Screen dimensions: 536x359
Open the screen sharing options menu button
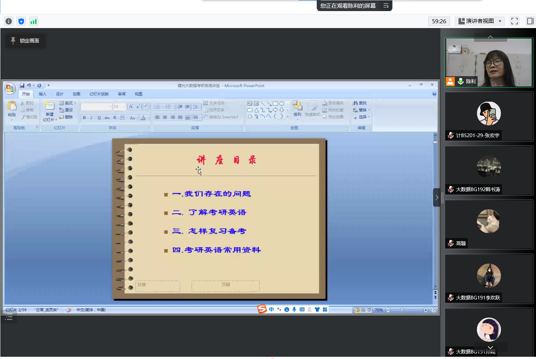pos(386,6)
